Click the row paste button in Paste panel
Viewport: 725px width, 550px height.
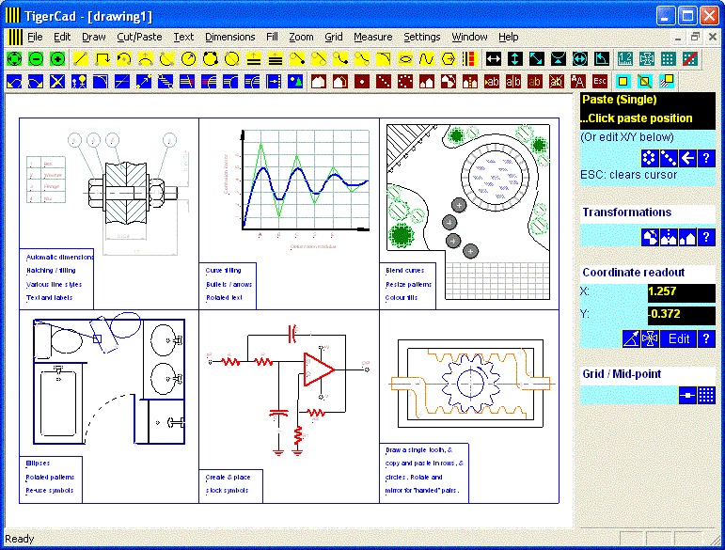[669, 159]
